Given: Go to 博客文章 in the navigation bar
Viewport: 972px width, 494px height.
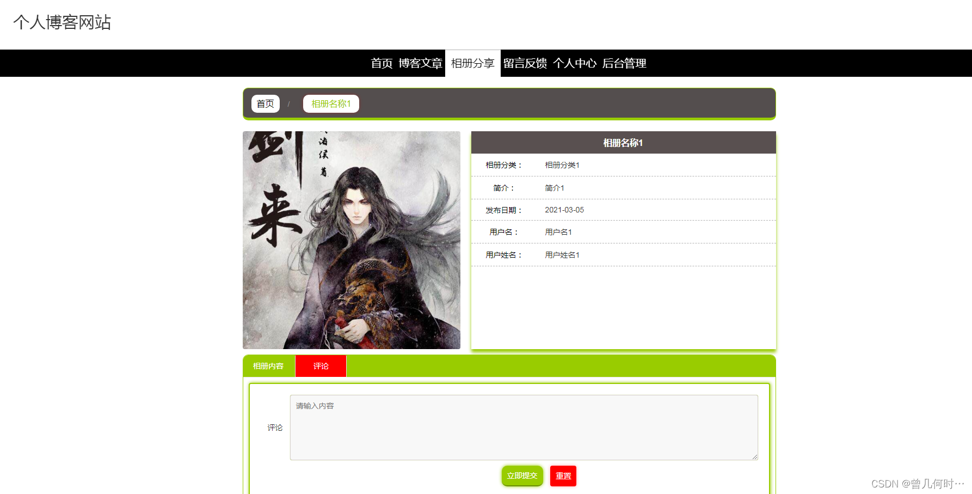Looking at the screenshot, I should (420, 63).
